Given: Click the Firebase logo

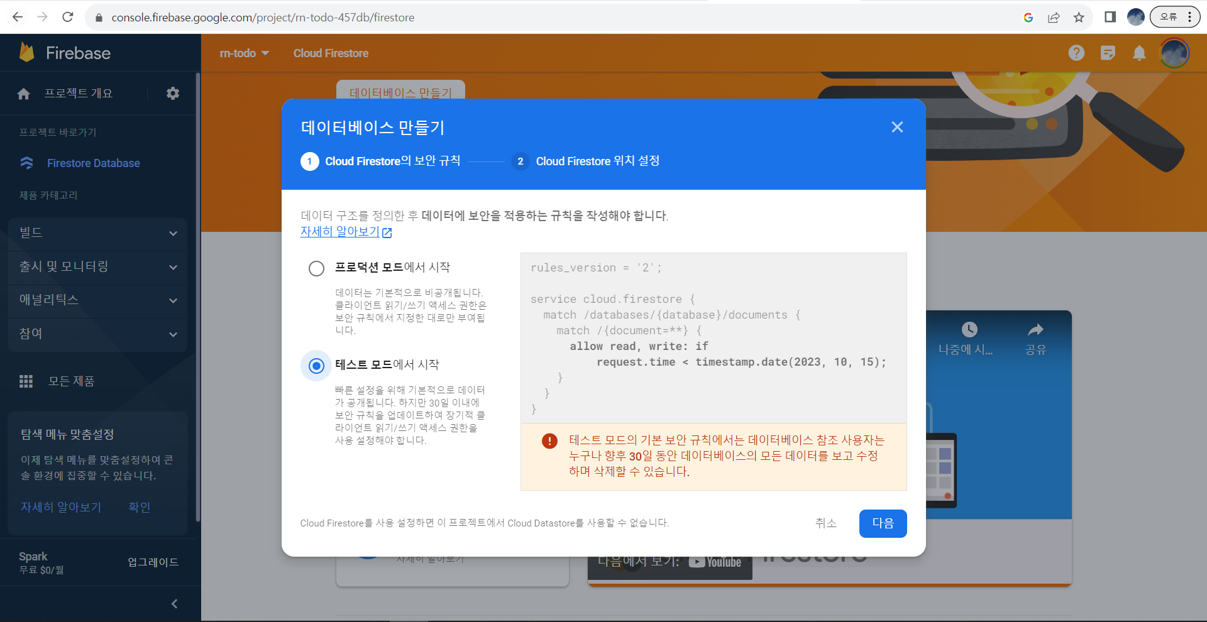Looking at the screenshot, I should [65, 53].
